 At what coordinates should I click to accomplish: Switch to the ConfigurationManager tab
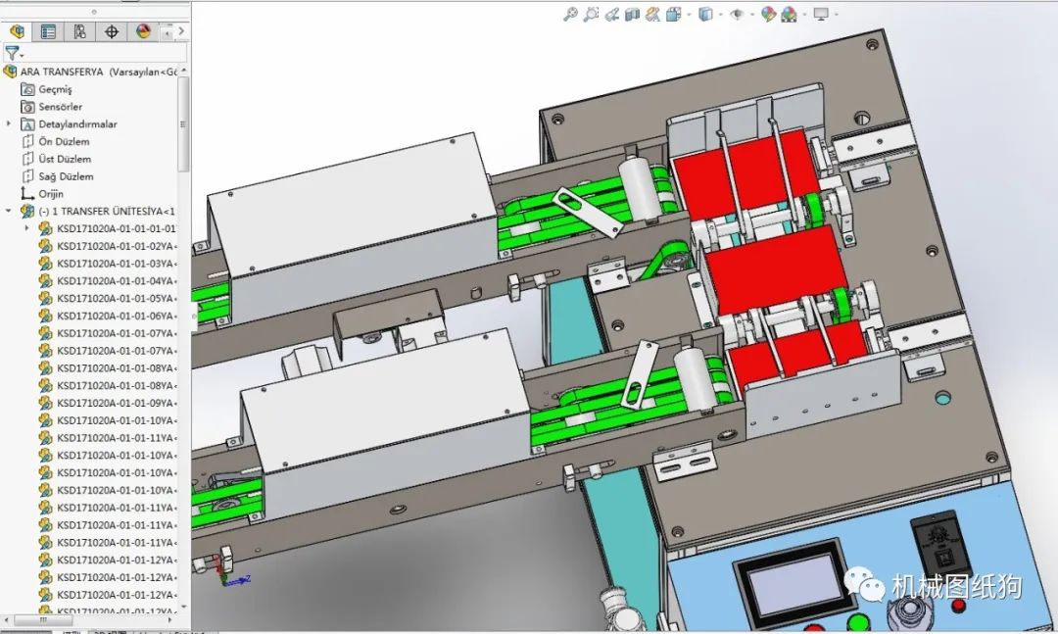(79, 31)
